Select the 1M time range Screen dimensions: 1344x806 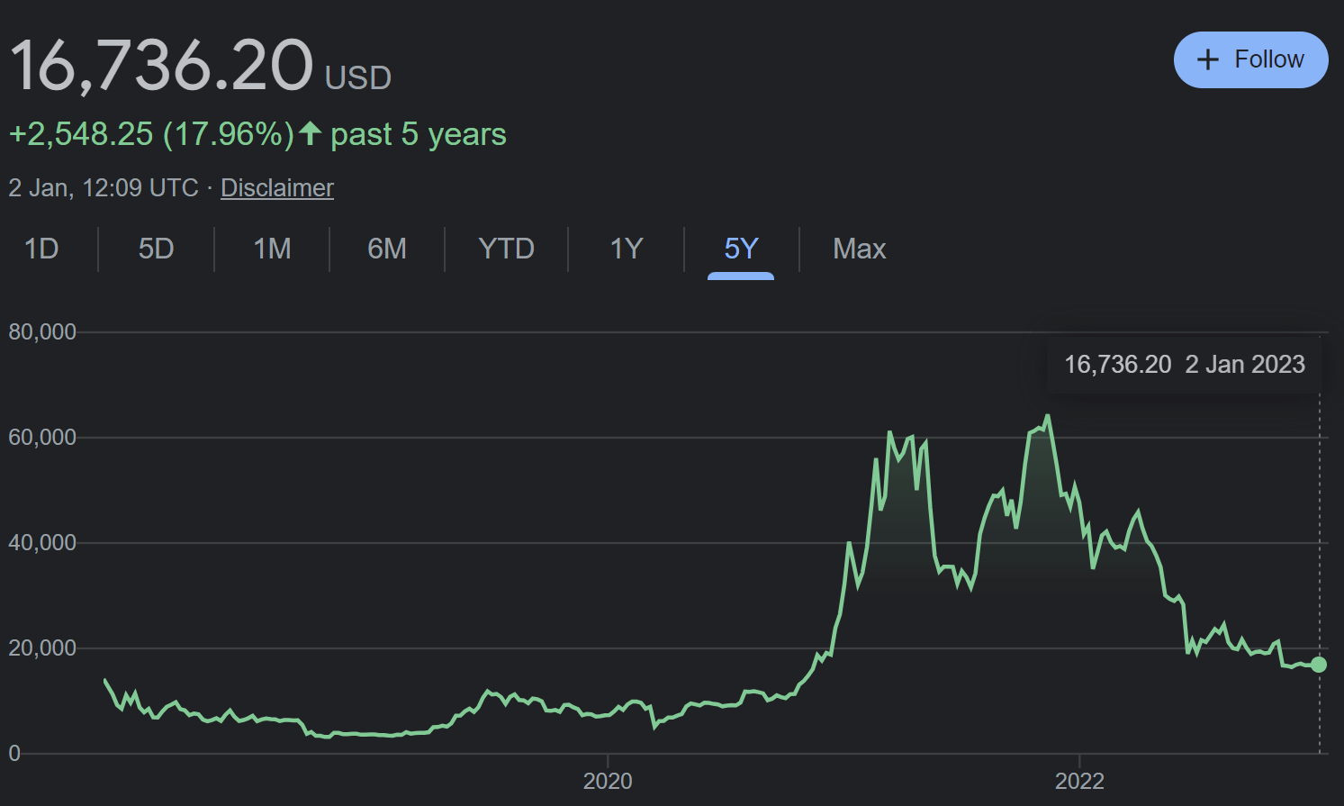coord(272,249)
